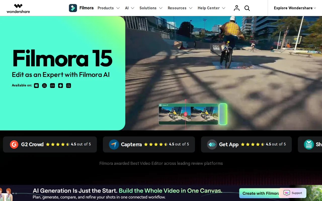322x201 pixels.
Task: Click the Support chat bubble icon
Action: coord(287,193)
